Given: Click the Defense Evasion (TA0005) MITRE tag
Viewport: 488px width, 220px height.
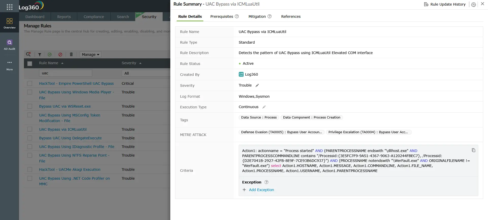Looking at the screenshot, I should pyautogui.click(x=281, y=132).
